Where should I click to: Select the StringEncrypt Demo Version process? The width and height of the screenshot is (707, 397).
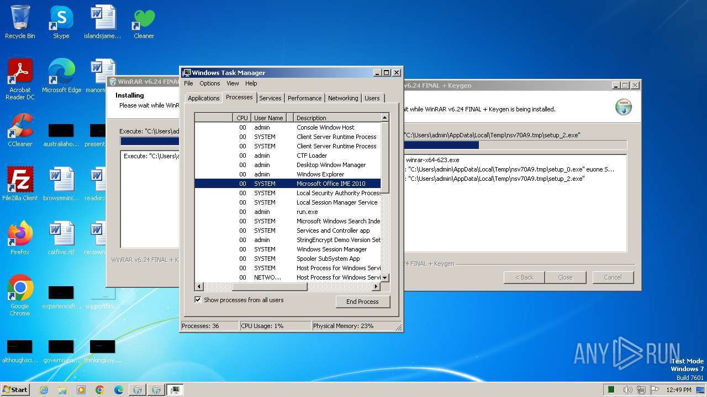(288, 240)
